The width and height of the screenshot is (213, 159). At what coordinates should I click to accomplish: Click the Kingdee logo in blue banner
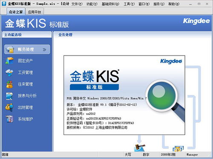(x=196, y=21)
